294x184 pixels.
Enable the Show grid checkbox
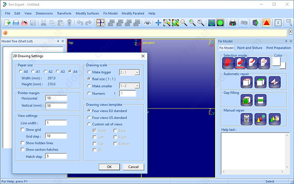pyautogui.click(x=23, y=130)
